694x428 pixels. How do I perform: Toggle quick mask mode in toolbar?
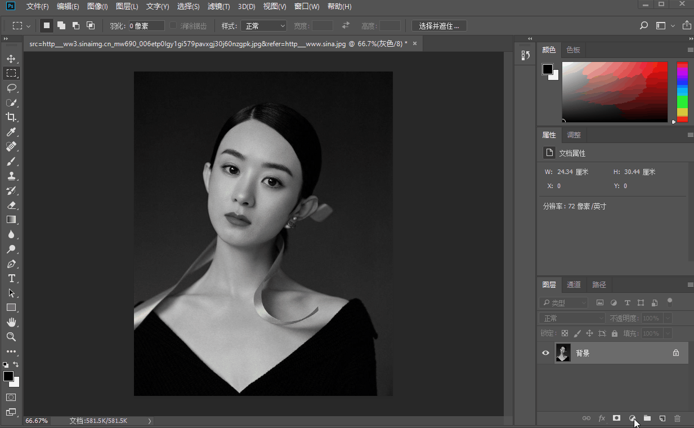click(11, 398)
